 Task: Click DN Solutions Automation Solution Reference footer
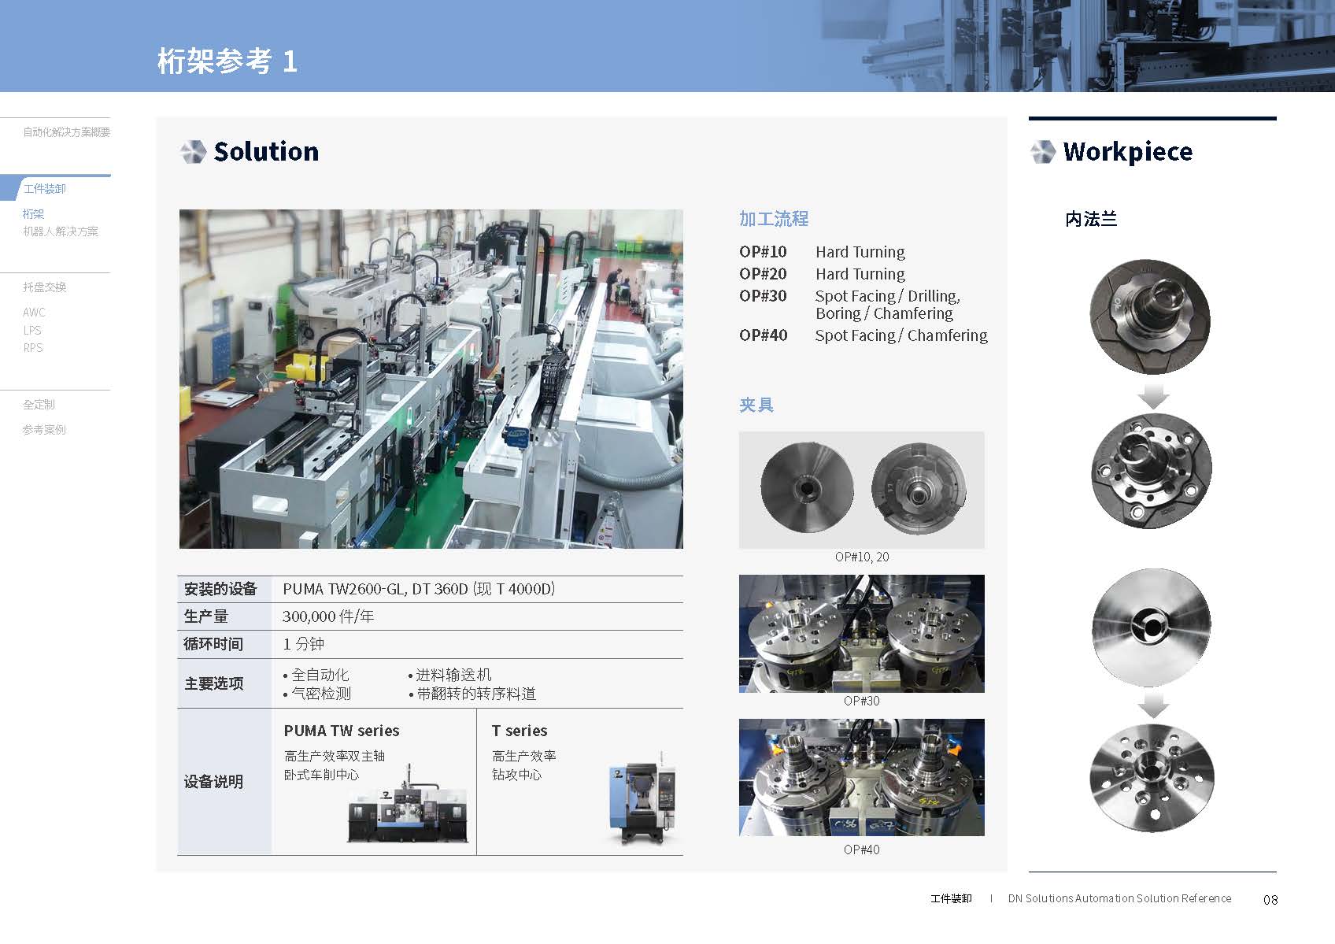click(x=1119, y=898)
